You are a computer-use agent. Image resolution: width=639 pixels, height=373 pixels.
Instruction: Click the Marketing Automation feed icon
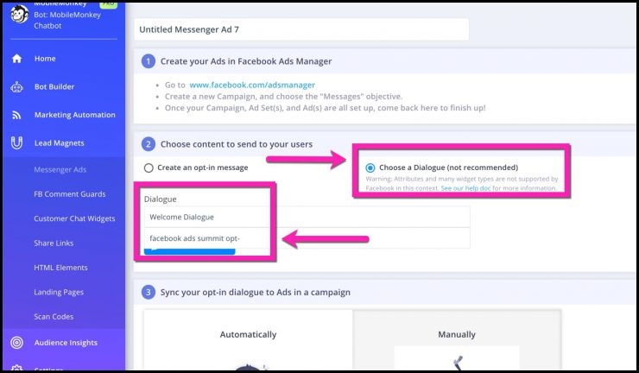point(16,116)
